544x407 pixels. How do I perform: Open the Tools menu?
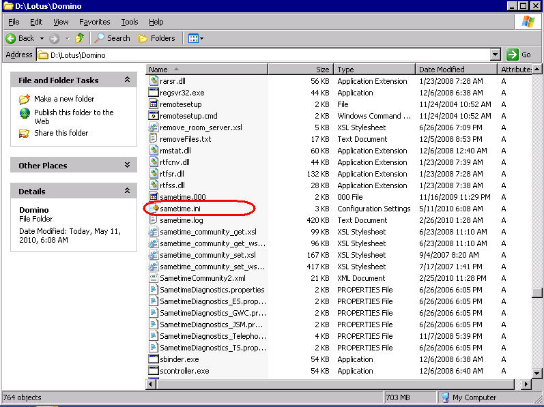coord(130,22)
